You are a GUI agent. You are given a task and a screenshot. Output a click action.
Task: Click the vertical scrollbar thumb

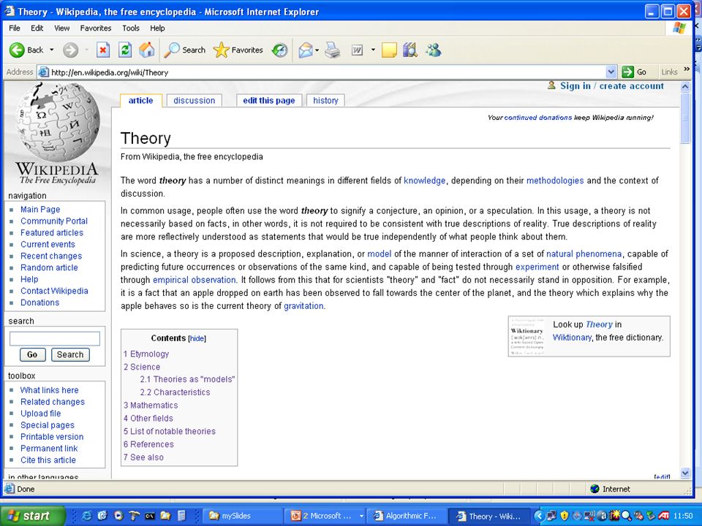(685, 118)
